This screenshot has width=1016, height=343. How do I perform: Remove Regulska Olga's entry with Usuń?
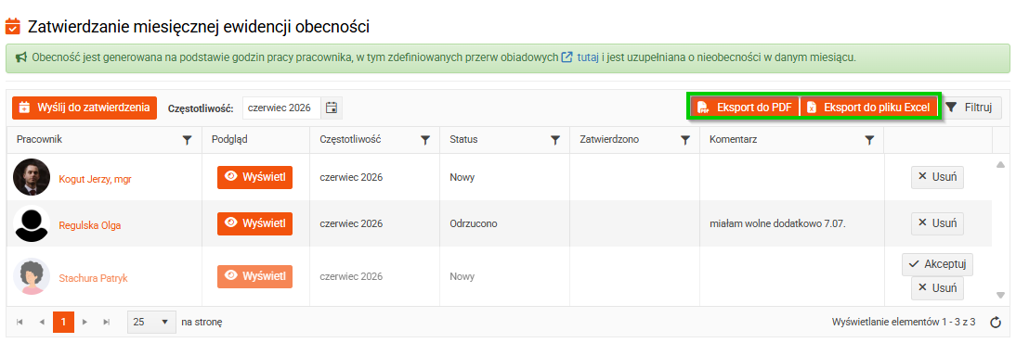(x=937, y=223)
